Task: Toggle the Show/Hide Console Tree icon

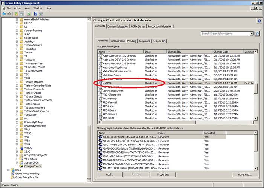Action: coord(21,14)
